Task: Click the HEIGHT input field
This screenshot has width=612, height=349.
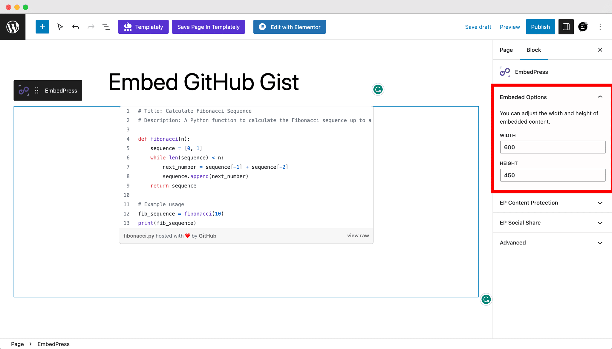Action: tap(553, 175)
